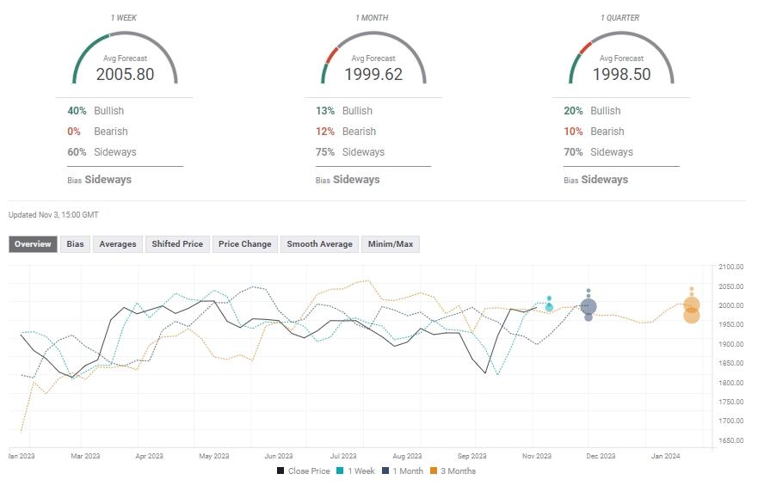This screenshot has width=758, height=486.
Task: Click the 1 Month Bias Sideways label
Action: (356, 180)
